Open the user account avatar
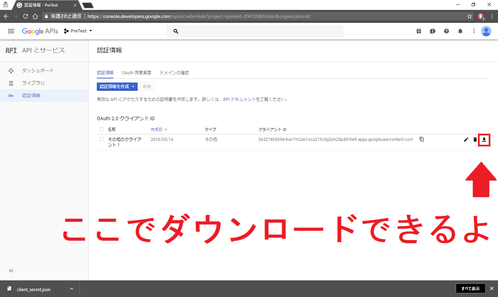The image size is (498, 297). click(486, 31)
